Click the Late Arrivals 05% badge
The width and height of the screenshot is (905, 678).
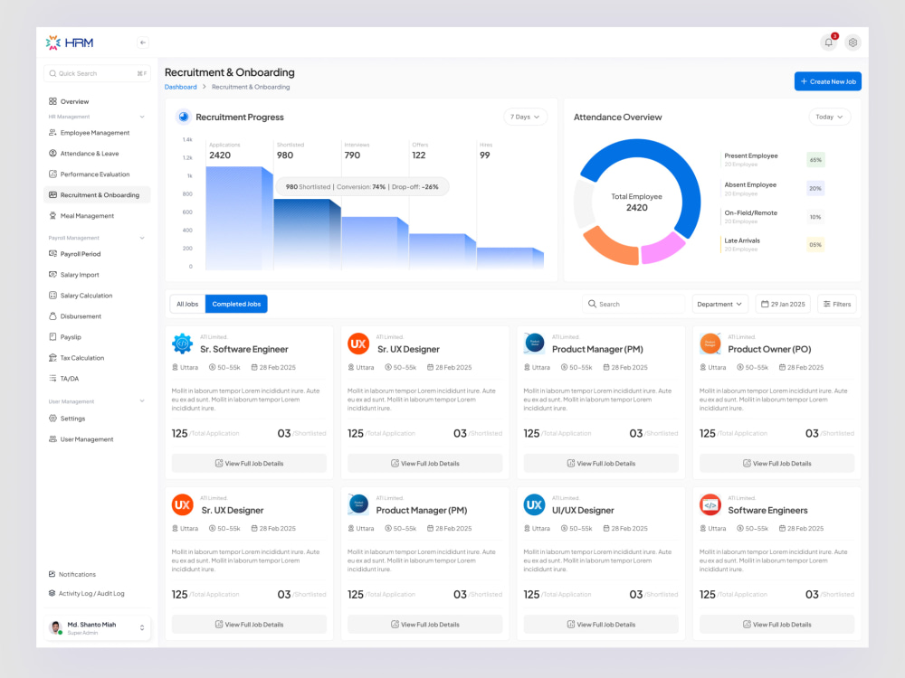815,244
